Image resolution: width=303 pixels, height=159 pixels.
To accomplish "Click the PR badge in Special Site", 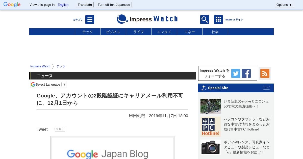I will [x=266, y=88].
